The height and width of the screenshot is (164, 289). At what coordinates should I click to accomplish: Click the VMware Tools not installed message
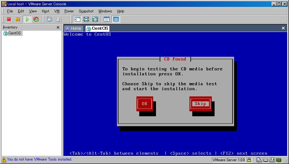coord(39,159)
